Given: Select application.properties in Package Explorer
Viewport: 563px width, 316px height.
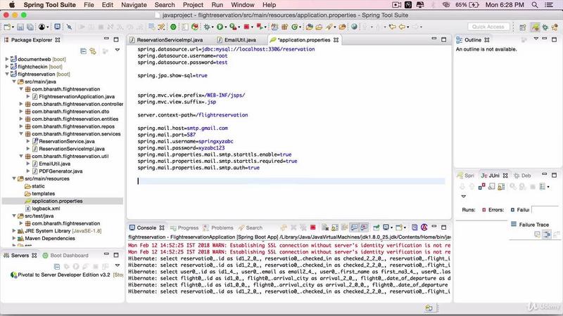Looking at the screenshot, I should (x=57, y=201).
